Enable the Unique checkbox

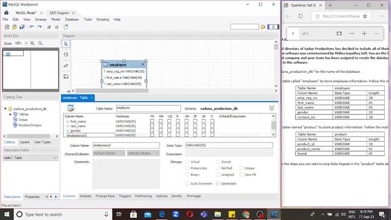click(x=242, y=168)
